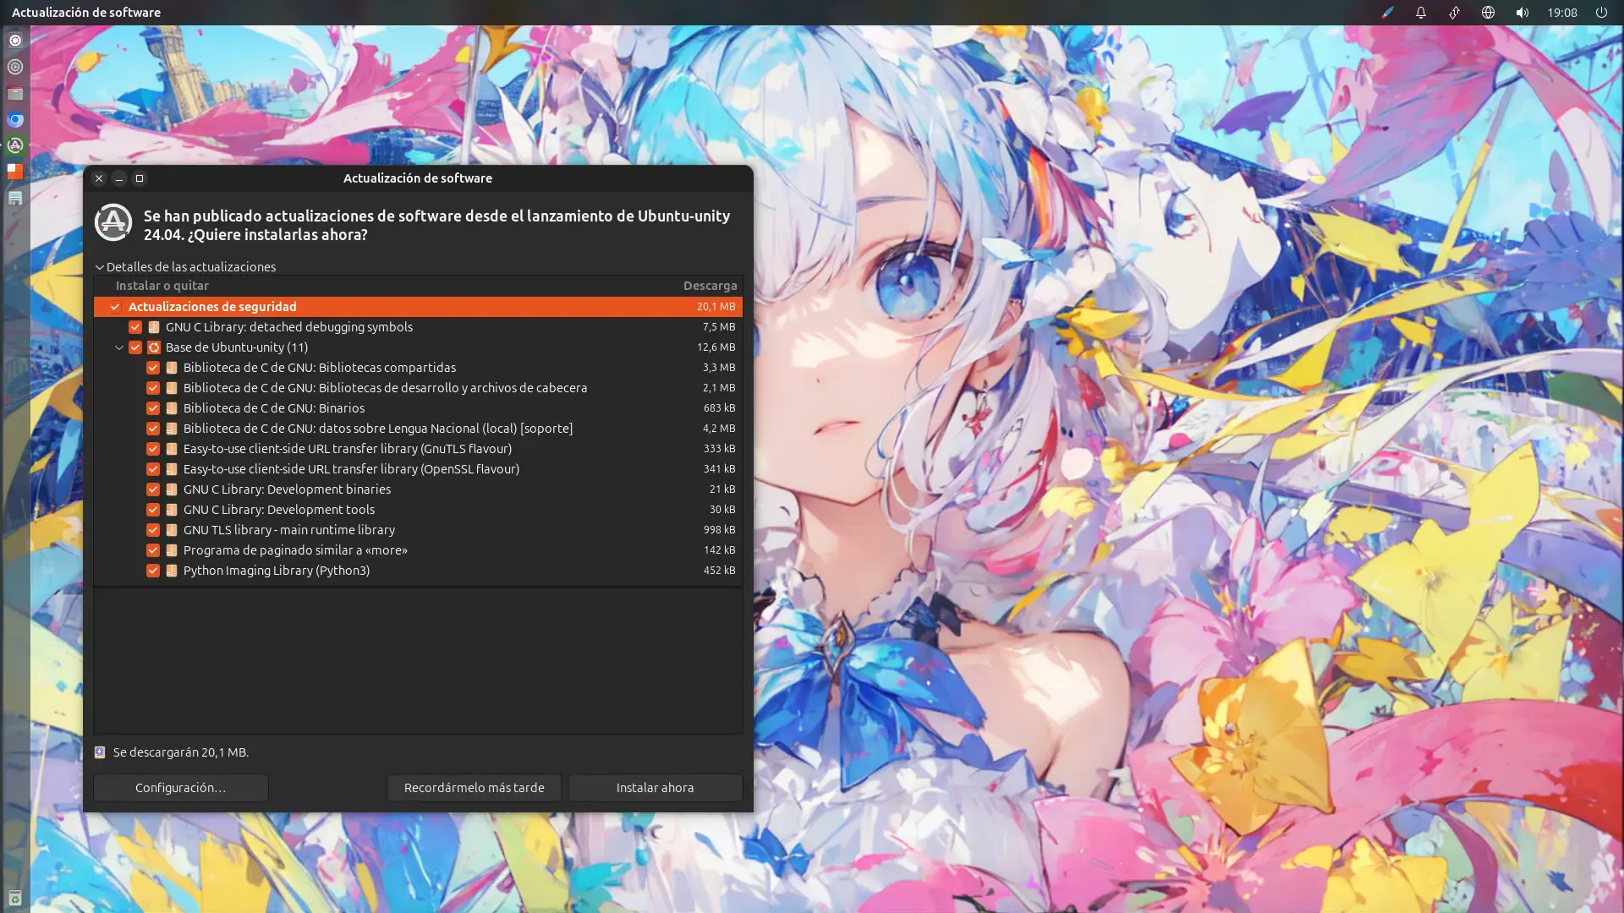This screenshot has height=913, width=1624.
Task: Open the trash icon at the launcher bottom
Action: tap(15, 898)
